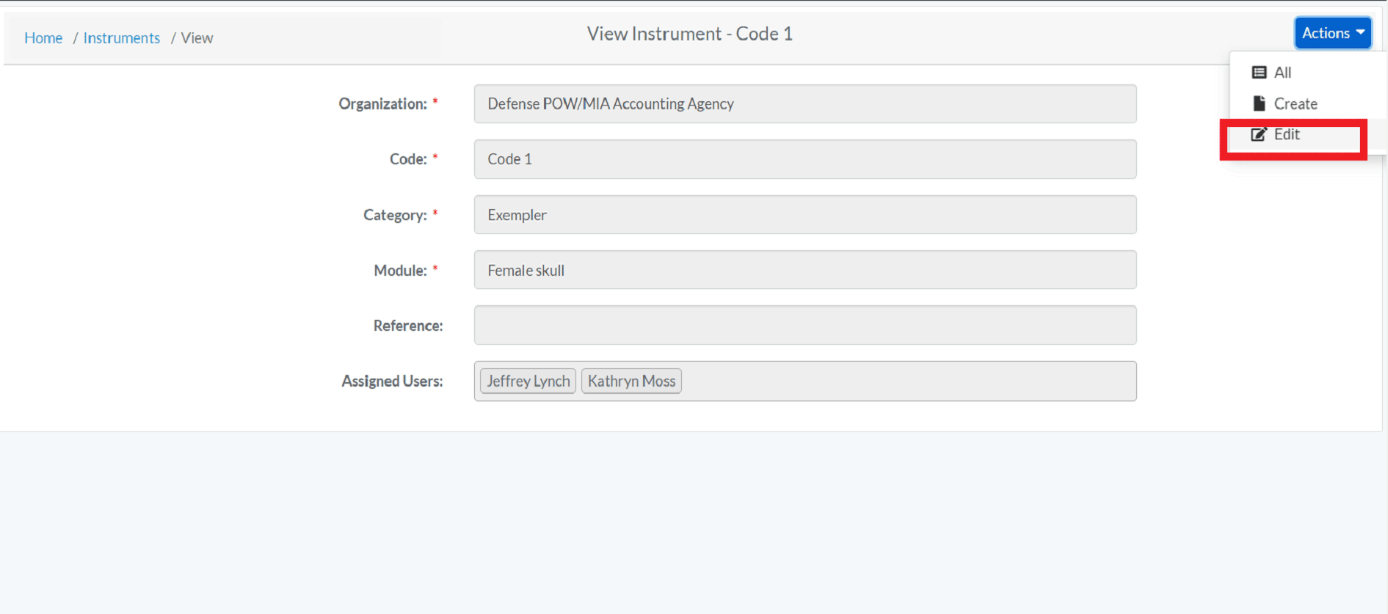The image size is (1388, 614).
Task: Click the Jeffrey Lynch user tag
Action: 528,381
